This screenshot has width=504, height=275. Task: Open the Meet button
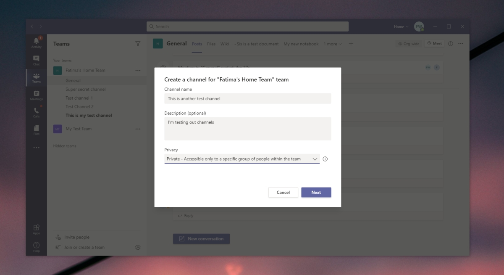(434, 44)
